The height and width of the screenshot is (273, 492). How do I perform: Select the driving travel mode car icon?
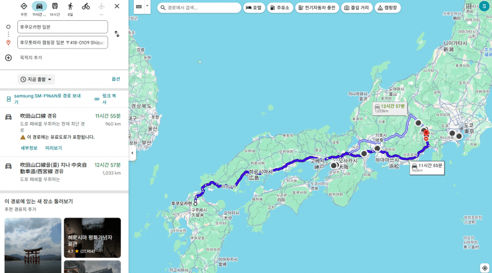(39, 6)
